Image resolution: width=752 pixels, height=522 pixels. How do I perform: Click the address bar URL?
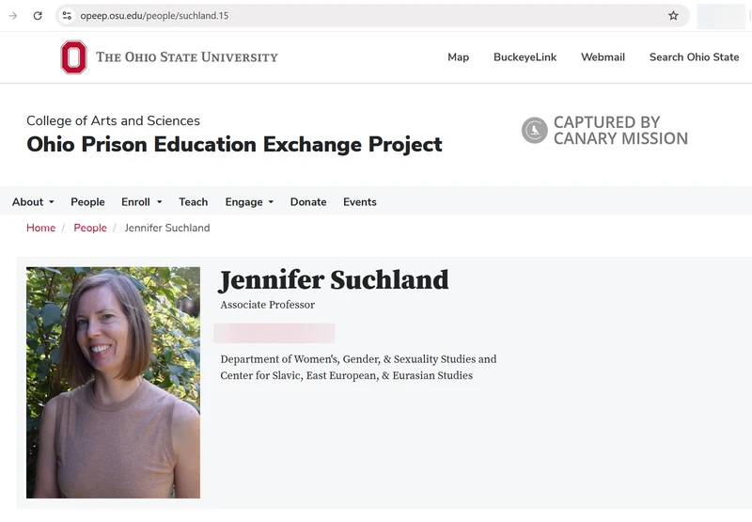coord(154,16)
